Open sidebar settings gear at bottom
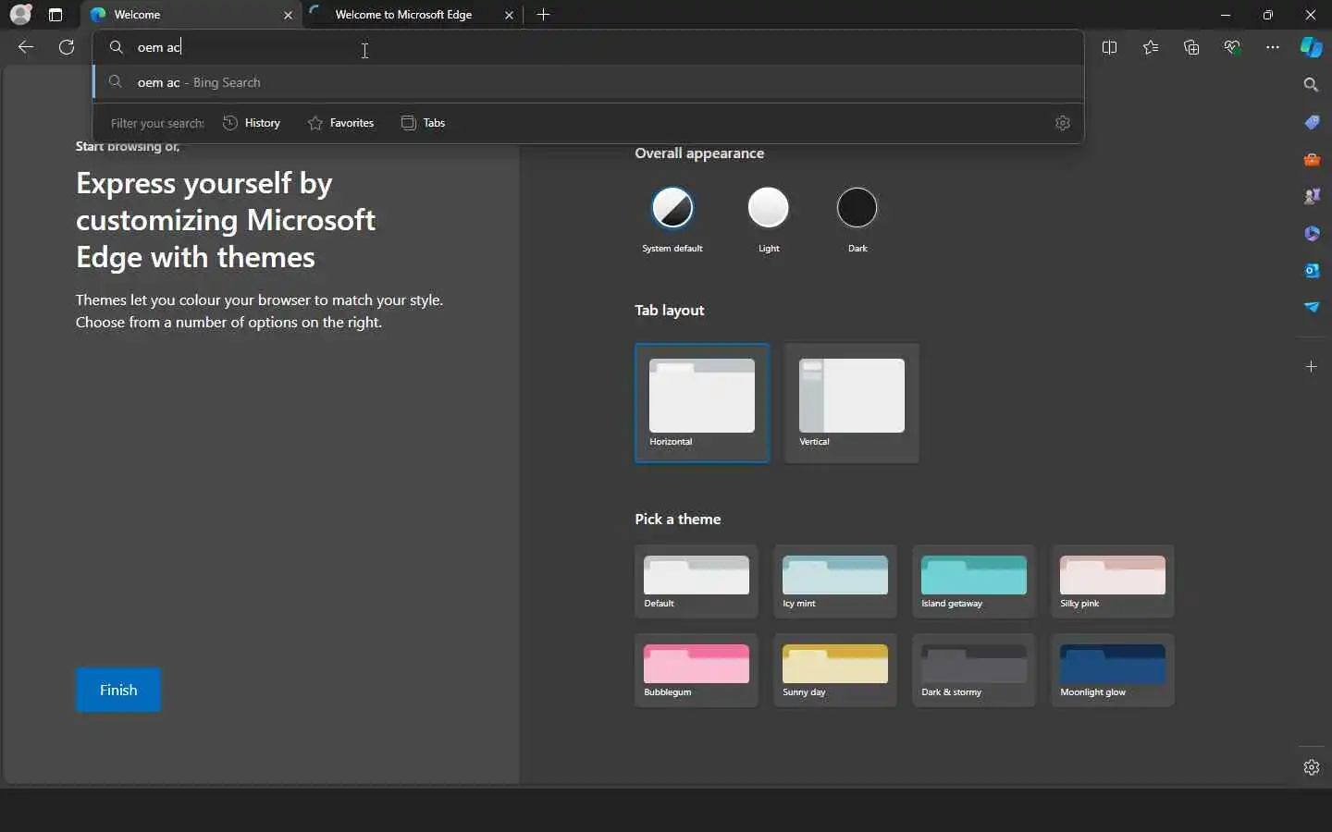Viewport: 1332px width, 832px height. [x=1312, y=767]
